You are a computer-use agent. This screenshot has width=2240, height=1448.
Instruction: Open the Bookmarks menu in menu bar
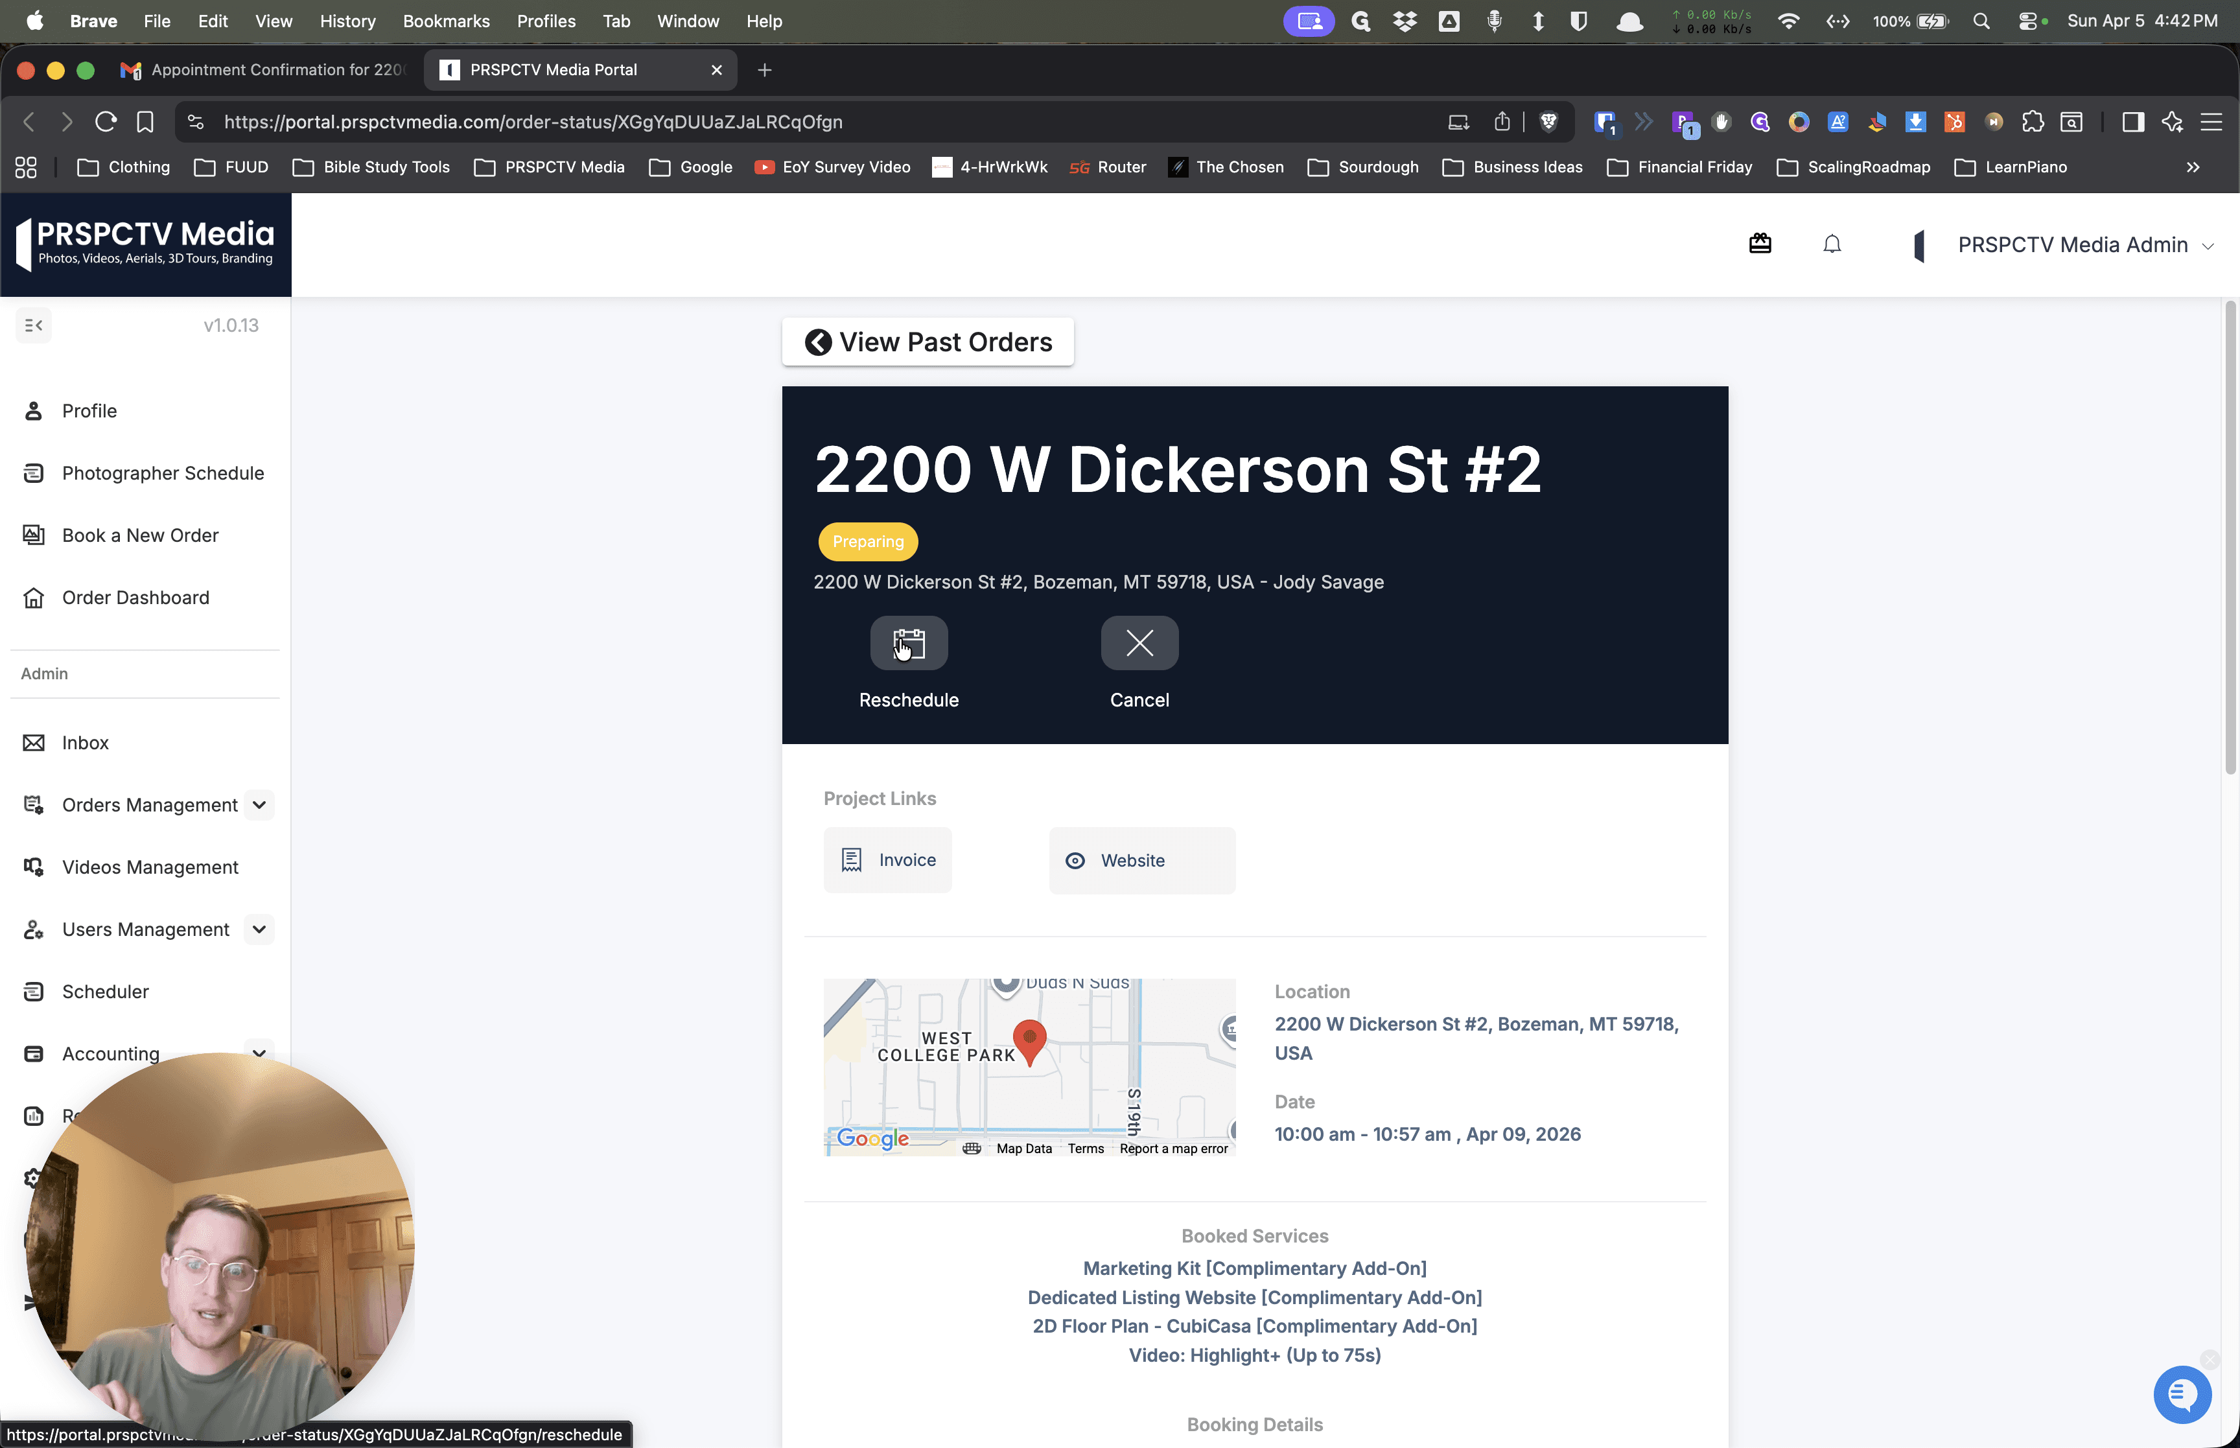point(445,21)
